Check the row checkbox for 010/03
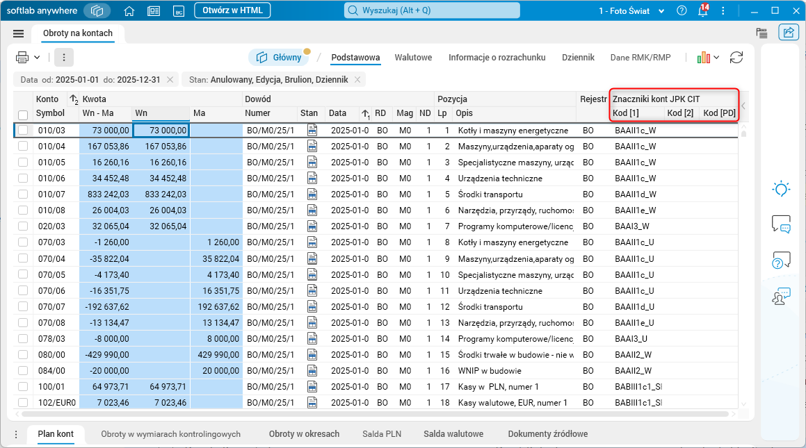806x448 pixels. coord(23,131)
